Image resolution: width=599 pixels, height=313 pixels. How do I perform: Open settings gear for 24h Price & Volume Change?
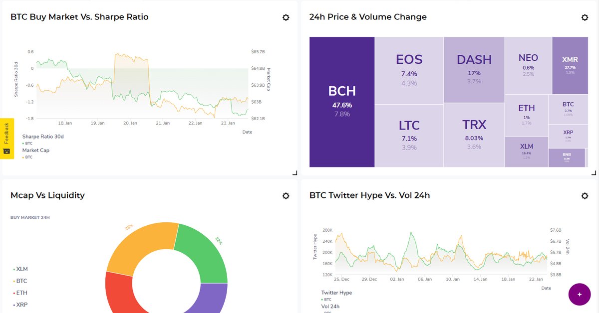tap(585, 17)
